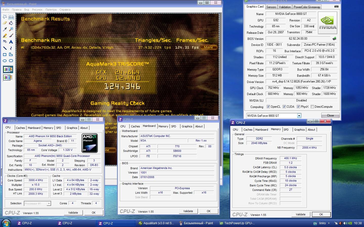Choose opaque selection mode option in Paint
Screen dimensions: 364x227
point(8,69)
